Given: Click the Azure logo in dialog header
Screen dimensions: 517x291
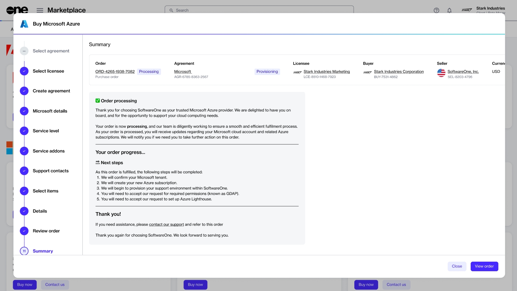Looking at the screenshot, I should [24, 24].
